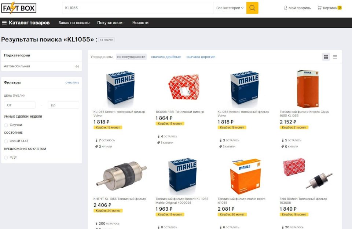352x229 pixels.
Task: Open 'Febi Bilstein Топливный фильтр 103008' title
Action: pyautogui.click(x=303, y=201)
